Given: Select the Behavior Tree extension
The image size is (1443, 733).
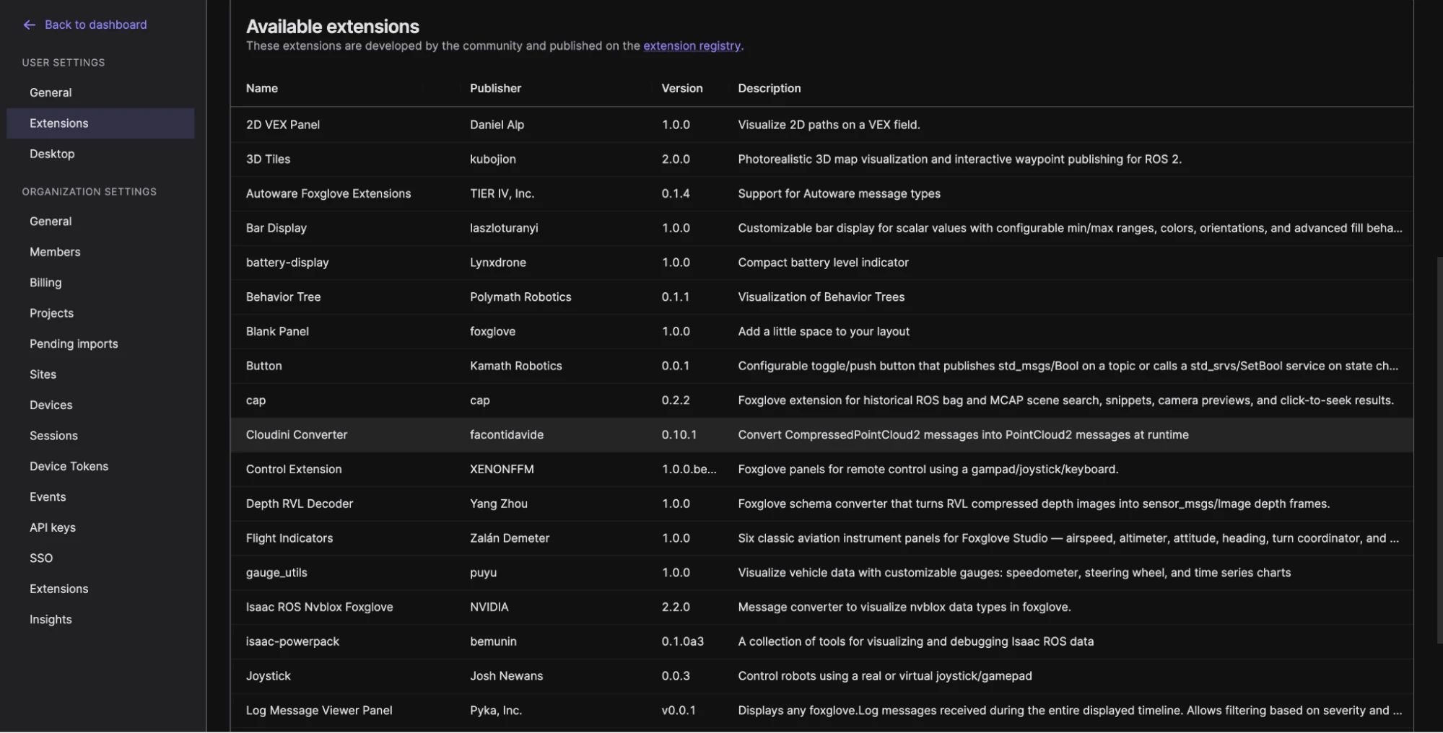Looking at the screenshot, I should pyautogui.click(x=821, y=297).
